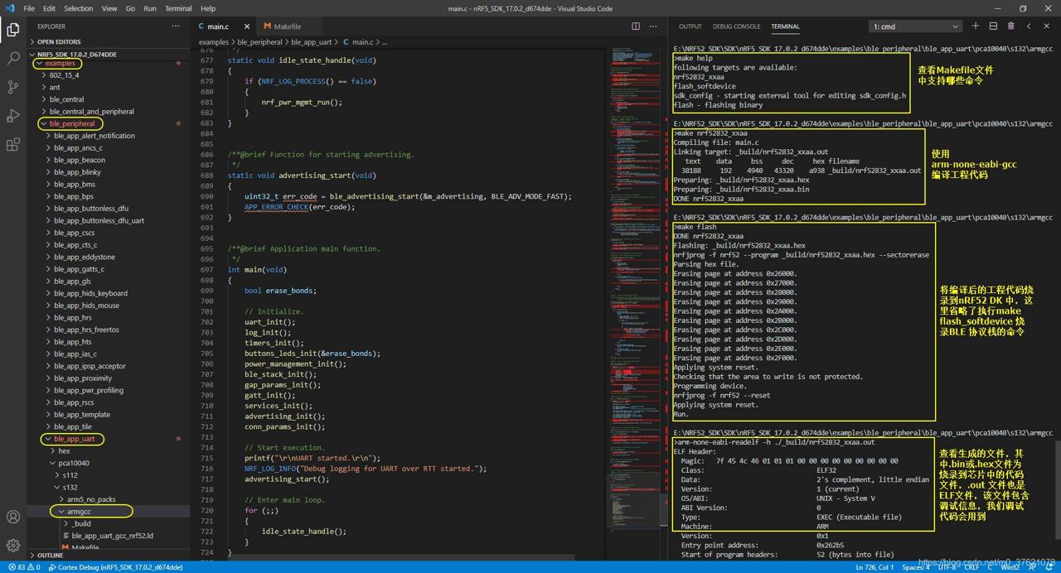The image size is (1061, 573).
Task: Close the main.c editor tab
Action: (246, 26)
